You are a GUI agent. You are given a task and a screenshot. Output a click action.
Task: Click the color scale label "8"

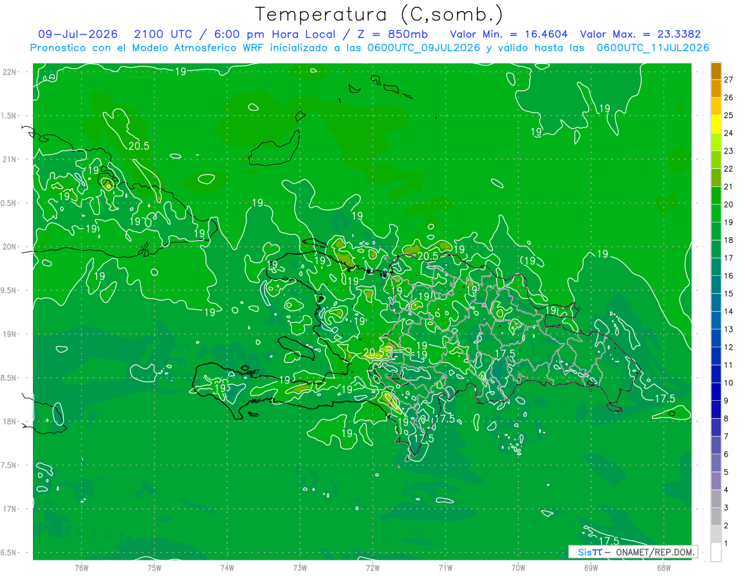[726, 419]
